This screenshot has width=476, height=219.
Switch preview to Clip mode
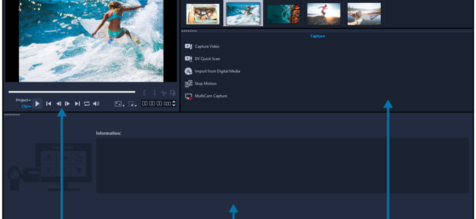click(26, 106)
